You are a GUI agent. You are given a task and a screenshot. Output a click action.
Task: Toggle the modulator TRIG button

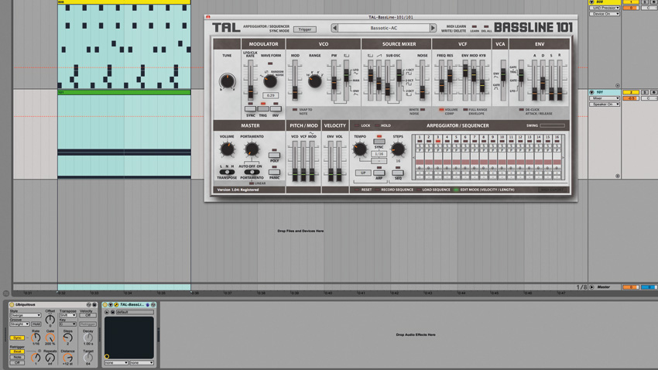point(263,108)
